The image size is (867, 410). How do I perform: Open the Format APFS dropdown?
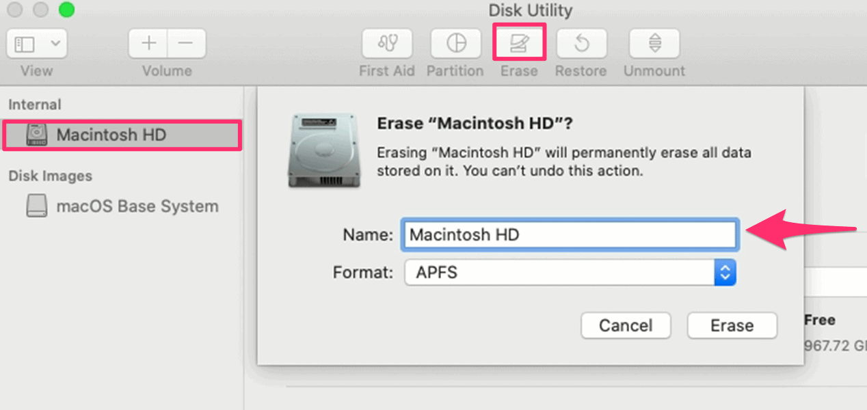(570, 273)
